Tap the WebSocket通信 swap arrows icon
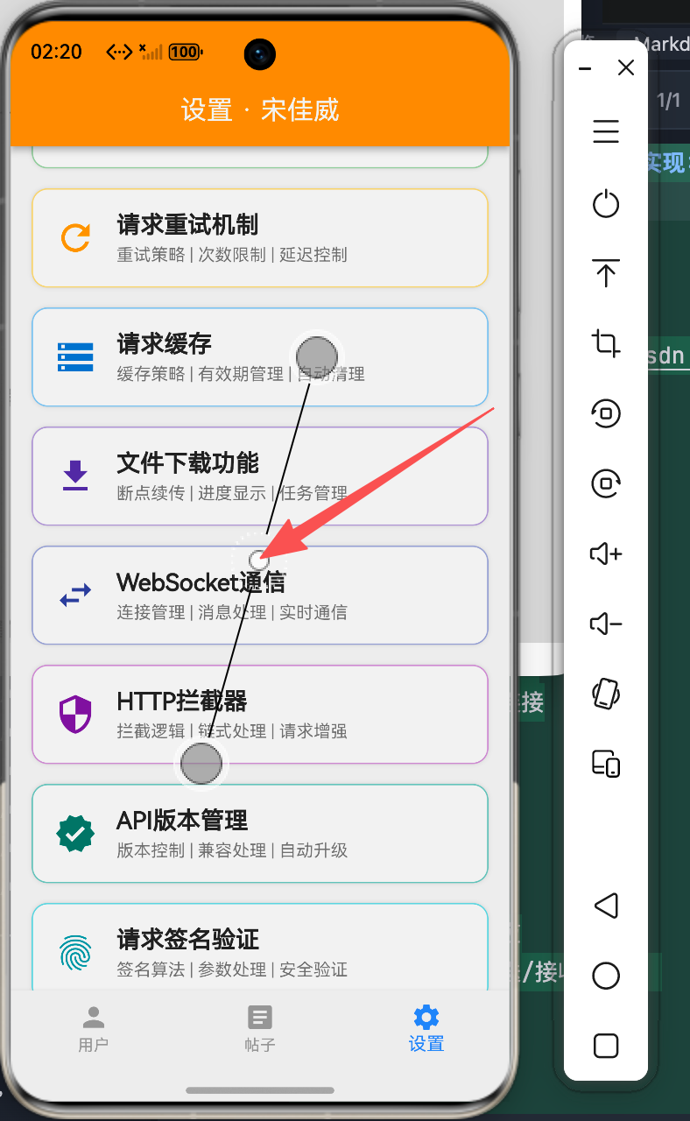 click(75, 596)
